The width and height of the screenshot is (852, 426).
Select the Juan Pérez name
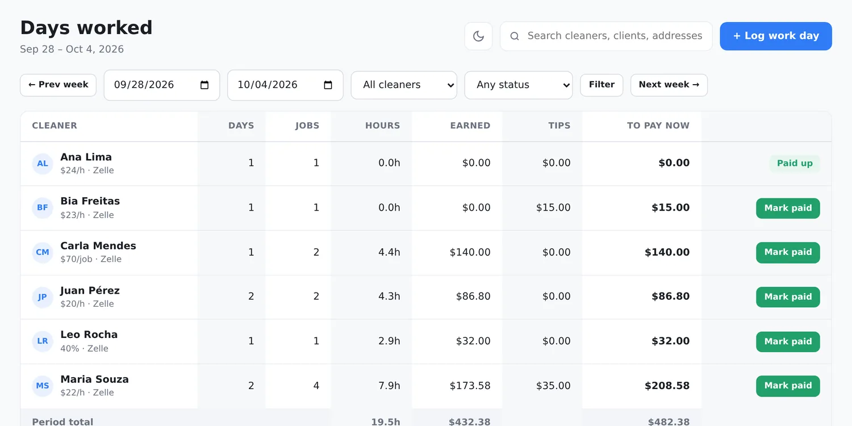tap(90, 291)
